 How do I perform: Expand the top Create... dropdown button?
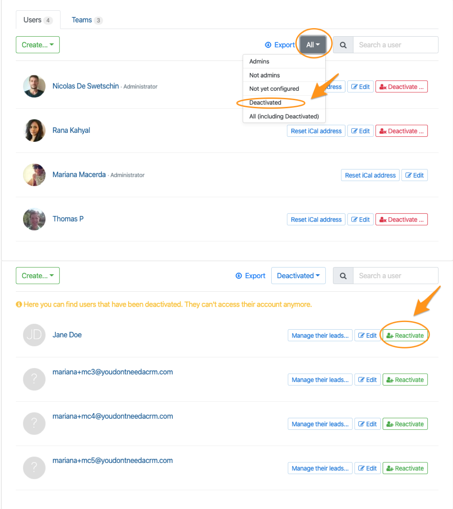[37, 45]
